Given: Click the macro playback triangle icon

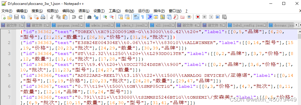Looking at the screenshot, I should pyautogui.click(x=211, y=17).
